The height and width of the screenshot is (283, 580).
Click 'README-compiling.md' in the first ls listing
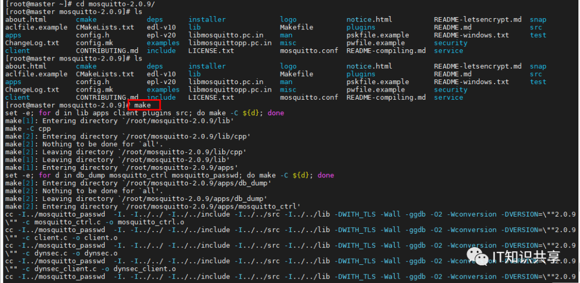(386, 50)
